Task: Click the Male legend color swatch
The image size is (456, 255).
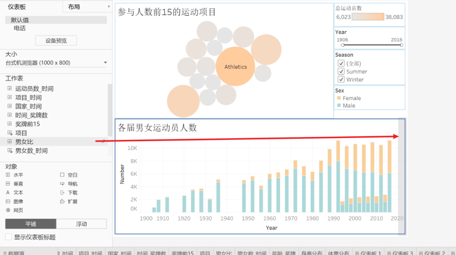Action: pos(339,106)
